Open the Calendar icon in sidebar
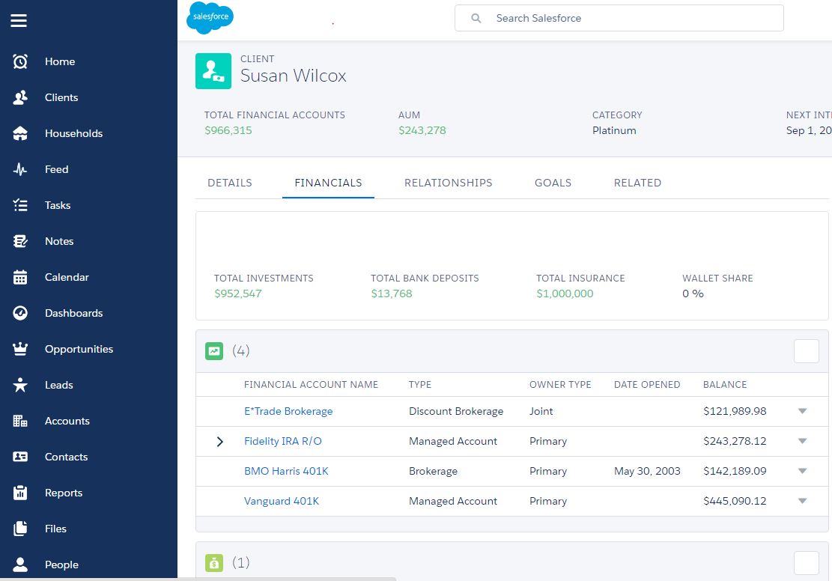Image resolution: width=832 pixels, height=581 pixels. 20,277
